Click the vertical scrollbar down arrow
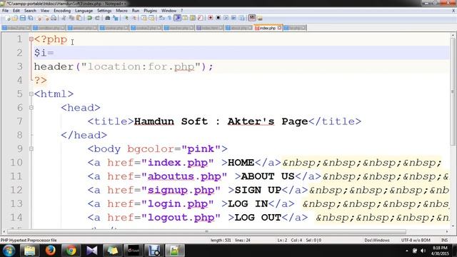This screenshot has width=457, height=257. click(453, 226)
